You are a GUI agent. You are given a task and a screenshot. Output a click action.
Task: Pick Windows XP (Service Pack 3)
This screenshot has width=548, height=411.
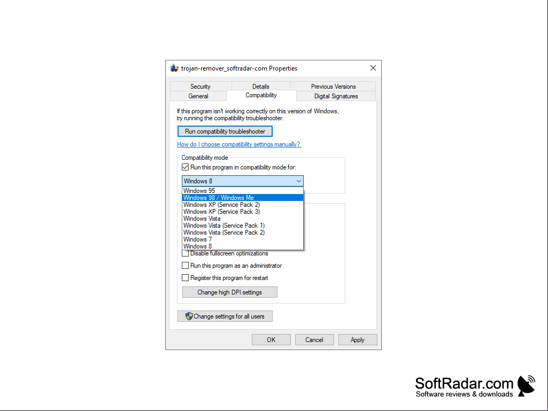click(x=243, y=212)
